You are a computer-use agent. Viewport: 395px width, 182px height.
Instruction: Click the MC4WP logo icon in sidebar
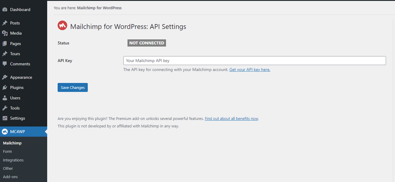[5, 132]
